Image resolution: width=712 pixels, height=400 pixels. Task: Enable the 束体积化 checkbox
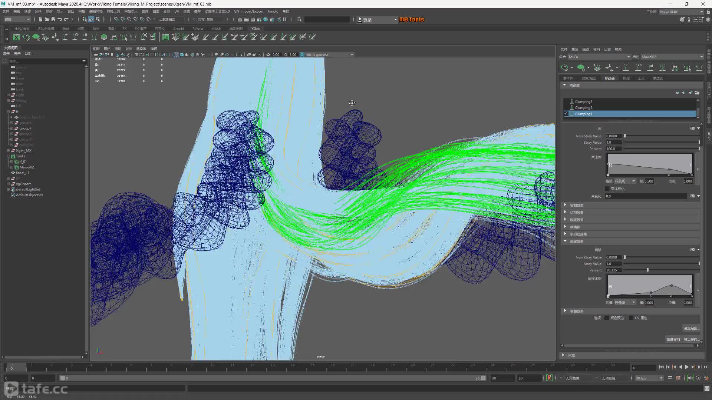coord(607,189)
